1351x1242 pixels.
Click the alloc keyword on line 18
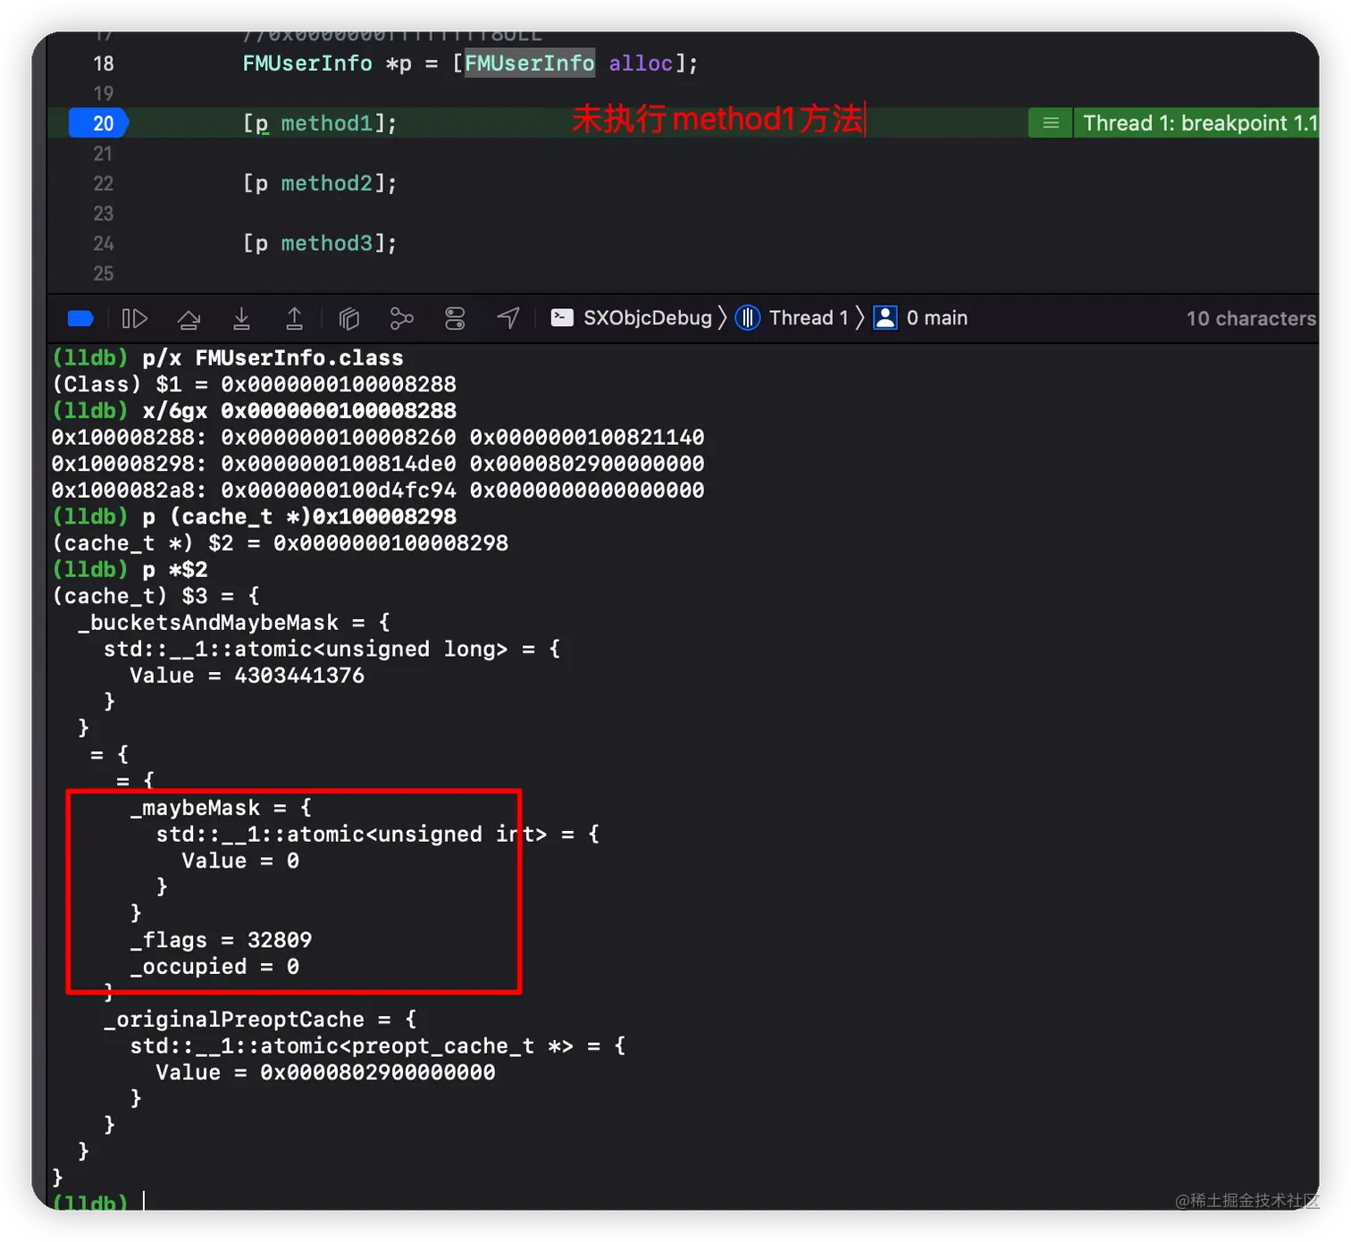[x=641, y=63]
